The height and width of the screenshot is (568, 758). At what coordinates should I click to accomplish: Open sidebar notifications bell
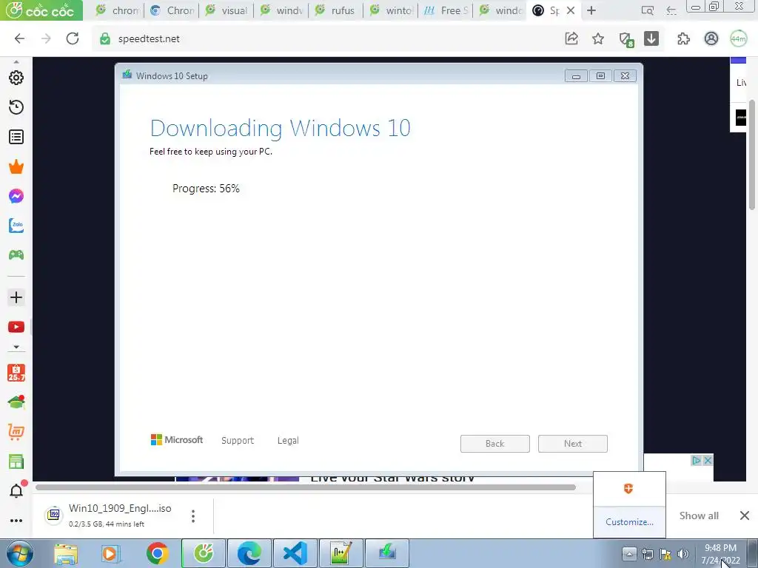click(17, 490)
